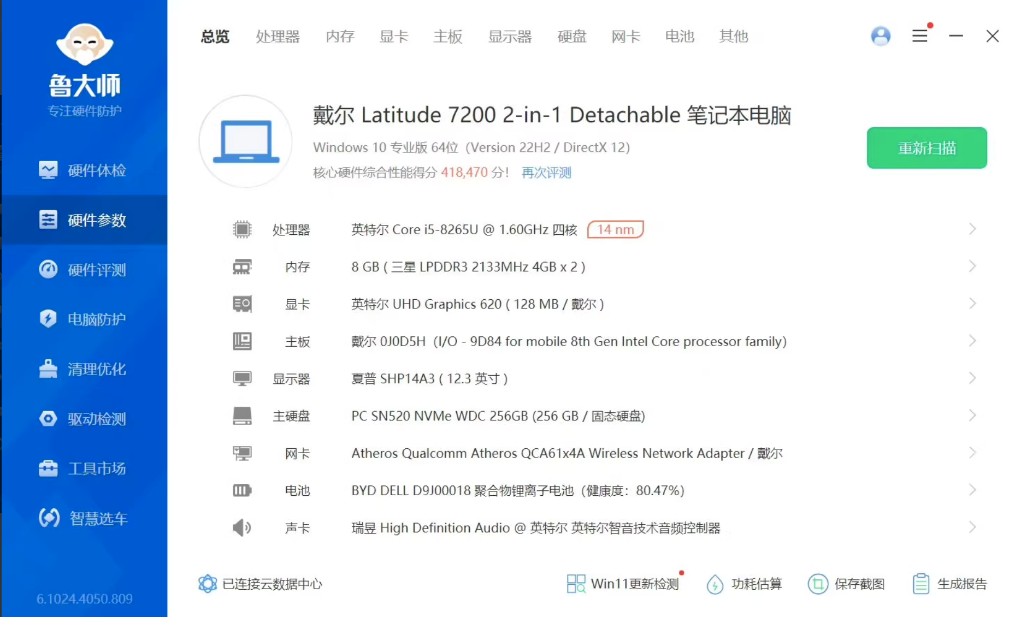Viewport: 1015px width, 617px height.
Task: Open 智慧选车 sidebar icon
Action: [49, 518]
